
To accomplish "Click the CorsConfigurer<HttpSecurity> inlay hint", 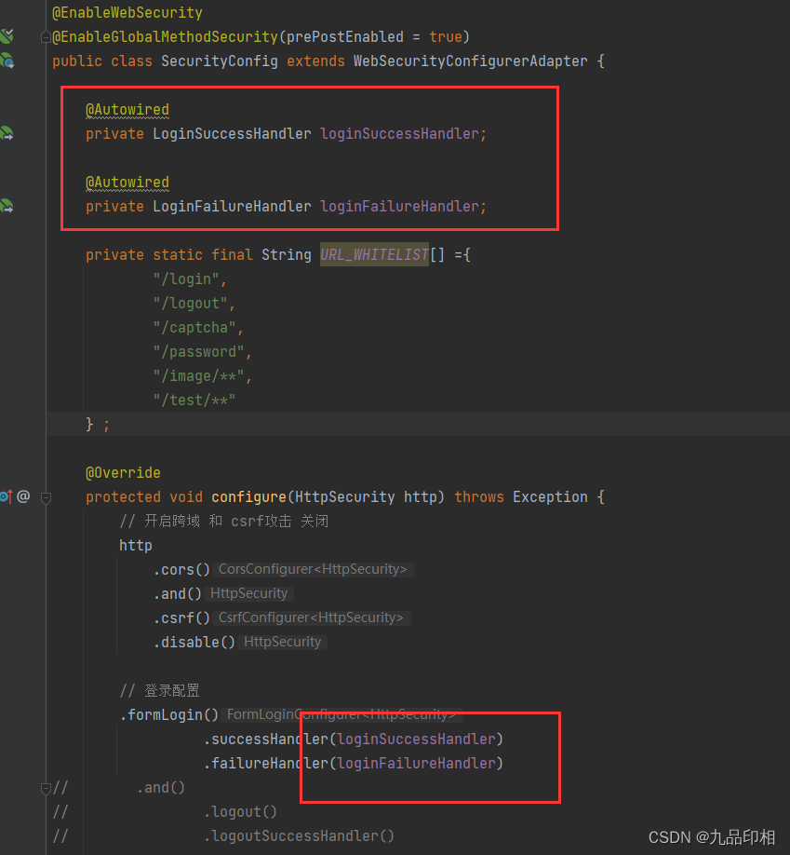I will (x=314, y=569).
